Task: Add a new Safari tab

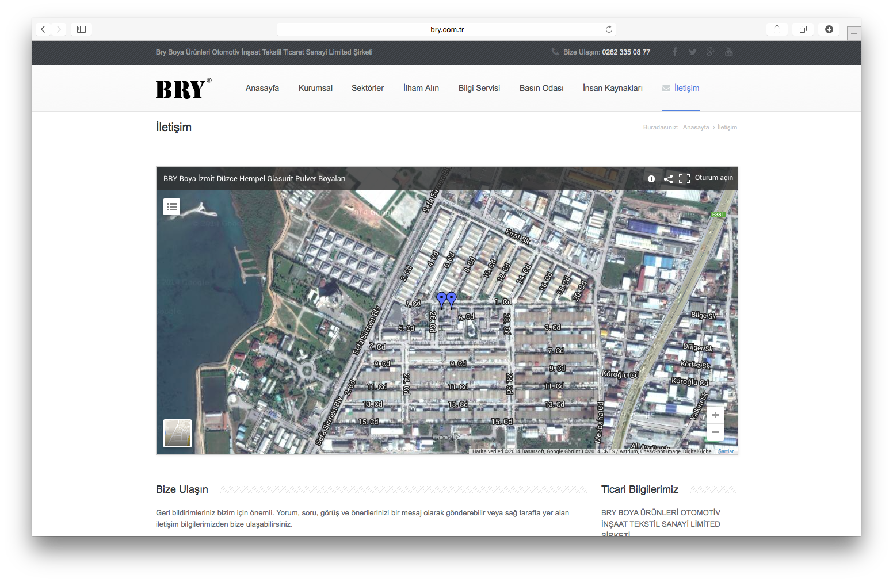Action: point(854,34)
